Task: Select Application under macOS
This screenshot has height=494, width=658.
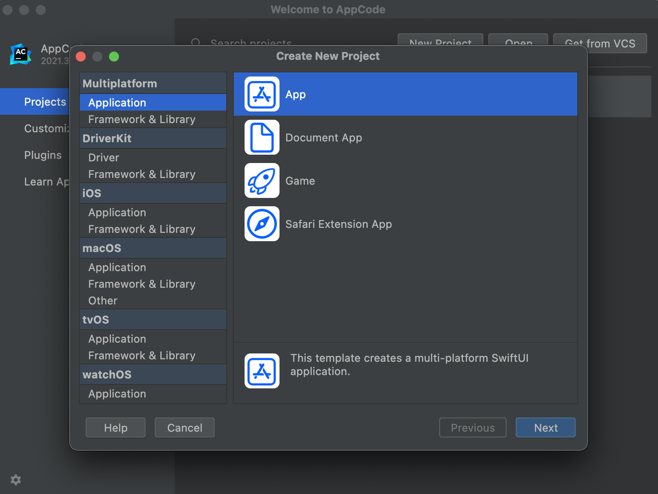Action: coord(153,267)
